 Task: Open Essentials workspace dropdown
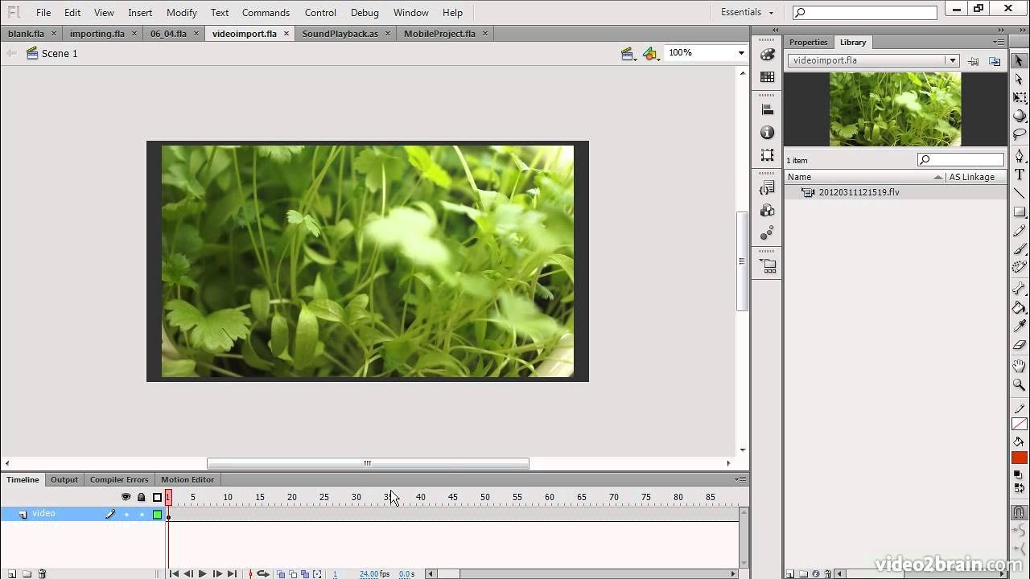(x=748, y=13)
